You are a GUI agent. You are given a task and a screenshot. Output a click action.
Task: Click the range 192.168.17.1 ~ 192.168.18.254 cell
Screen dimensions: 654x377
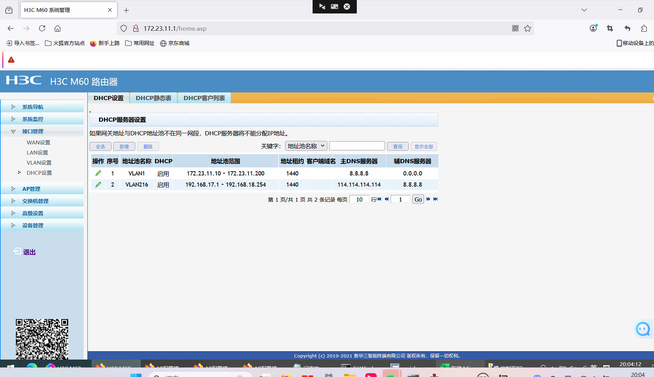pyautogui.click(x=226, y=185)
